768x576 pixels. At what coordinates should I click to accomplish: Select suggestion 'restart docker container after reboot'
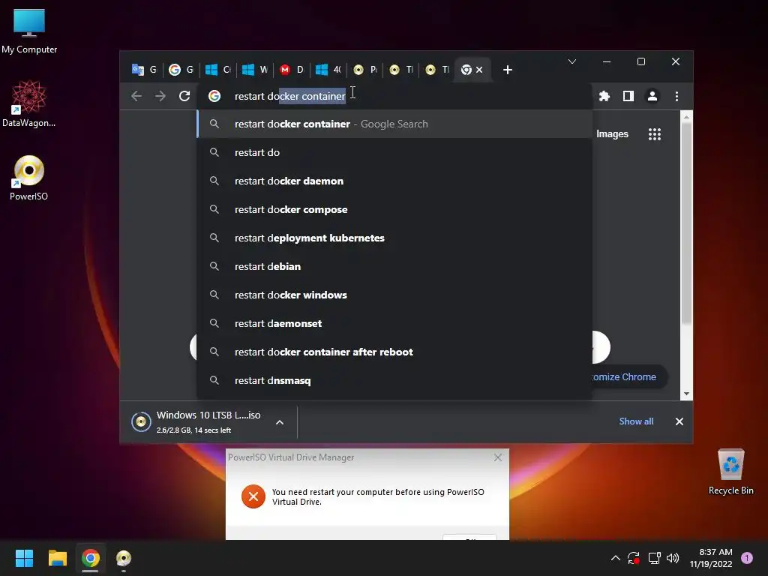pos(394,352)
